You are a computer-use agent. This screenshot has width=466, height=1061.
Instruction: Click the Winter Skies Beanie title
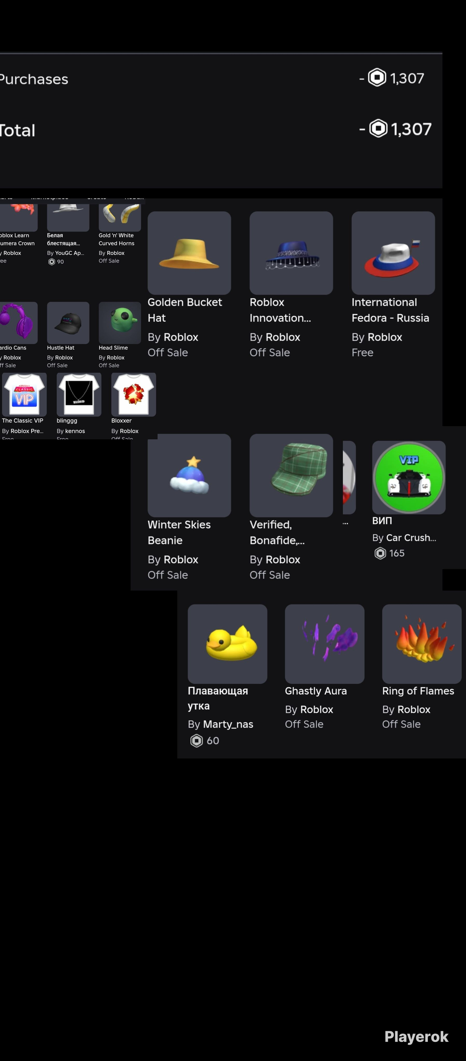(179, 532)
